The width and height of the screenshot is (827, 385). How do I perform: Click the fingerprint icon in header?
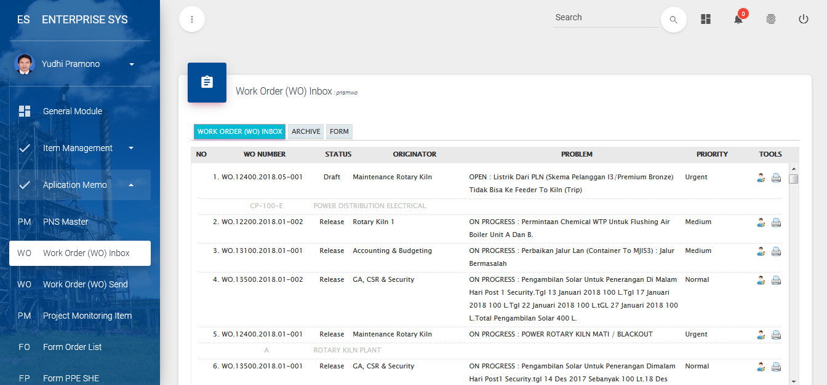(x=771, y=20)
